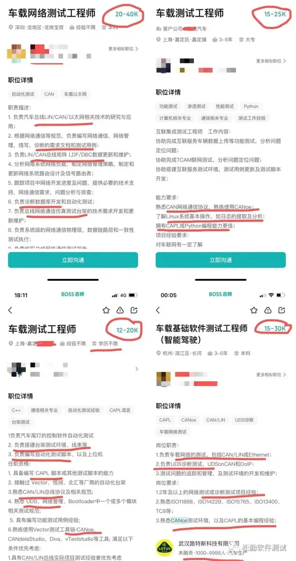Tap back arrow above 车载基础软件测试工程师 title

click(158, 310)
